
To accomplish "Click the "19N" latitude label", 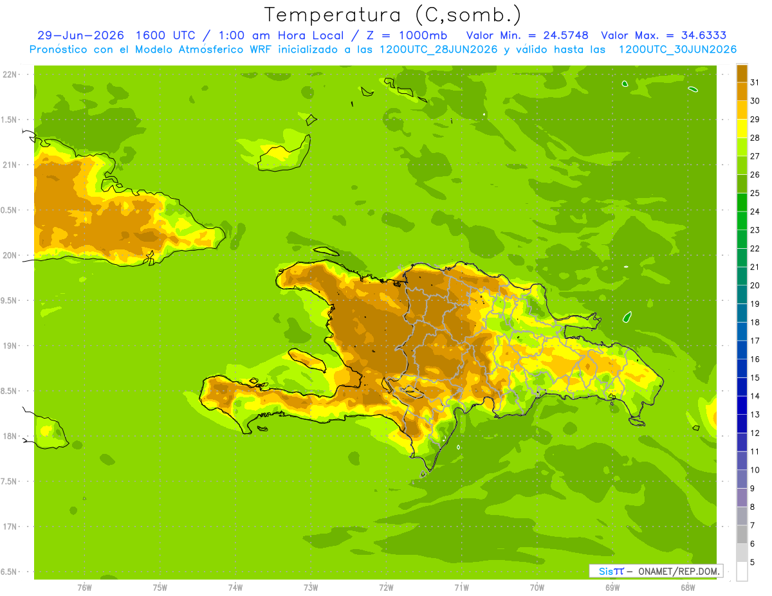I will point(10,346).
